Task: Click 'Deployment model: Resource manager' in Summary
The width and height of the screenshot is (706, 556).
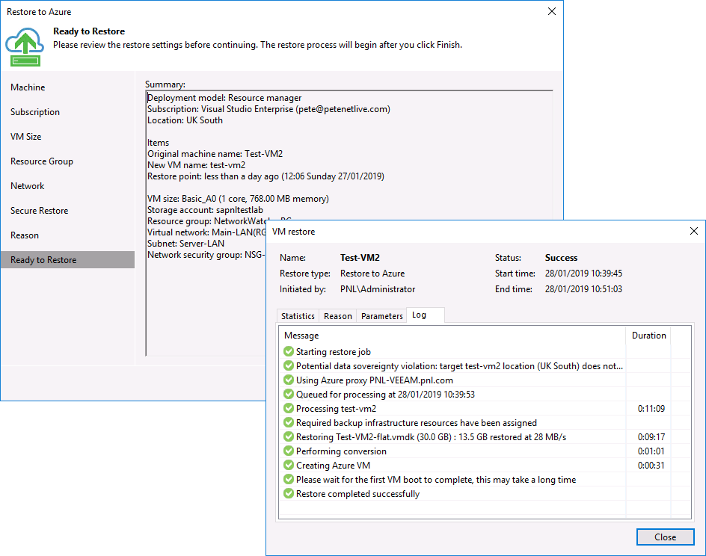Action: coord(224,98)
